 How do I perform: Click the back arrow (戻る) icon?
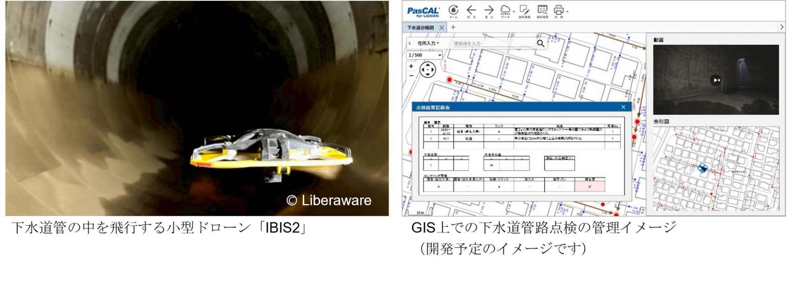pyautogui.click(x=471, y=11)
